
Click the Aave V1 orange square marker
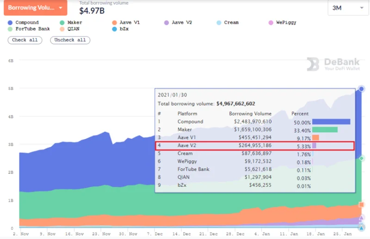(361, 204)
